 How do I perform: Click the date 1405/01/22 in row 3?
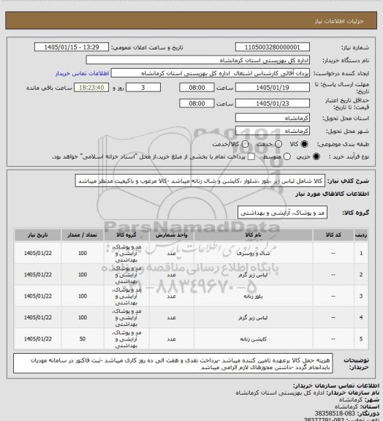[37, 296]
